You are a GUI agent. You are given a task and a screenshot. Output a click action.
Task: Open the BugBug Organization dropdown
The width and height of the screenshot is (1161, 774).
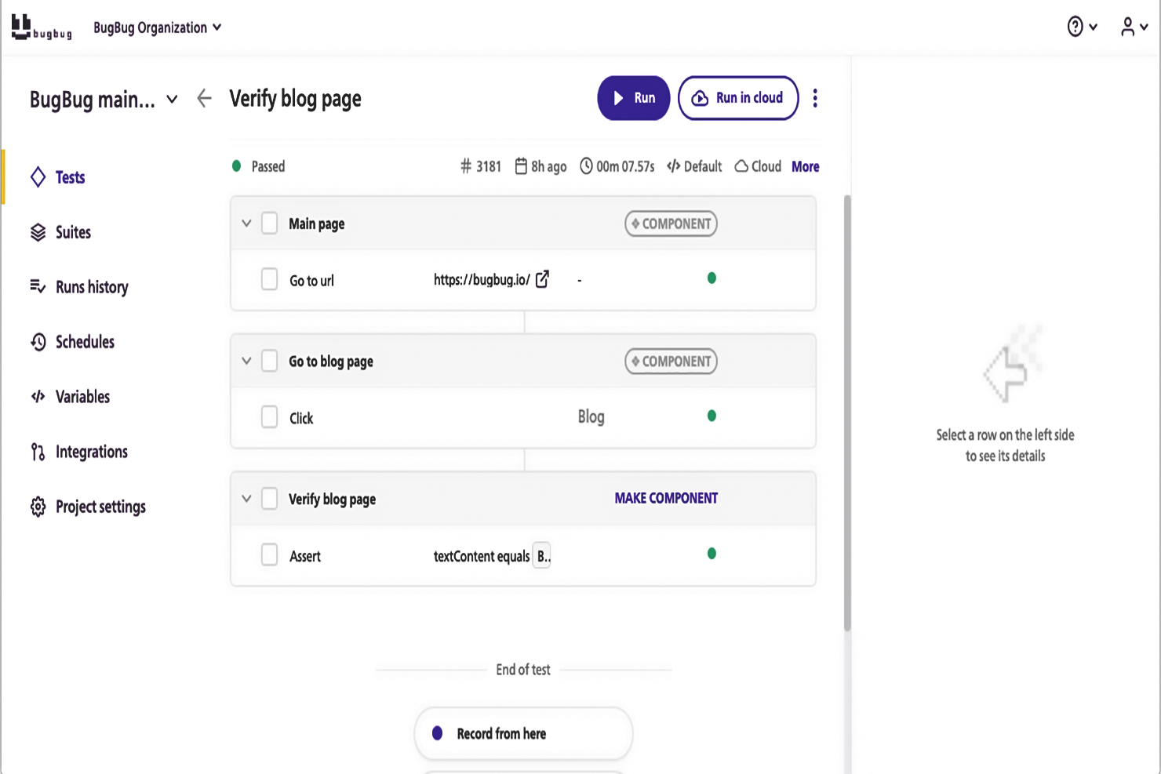point(157,26)
